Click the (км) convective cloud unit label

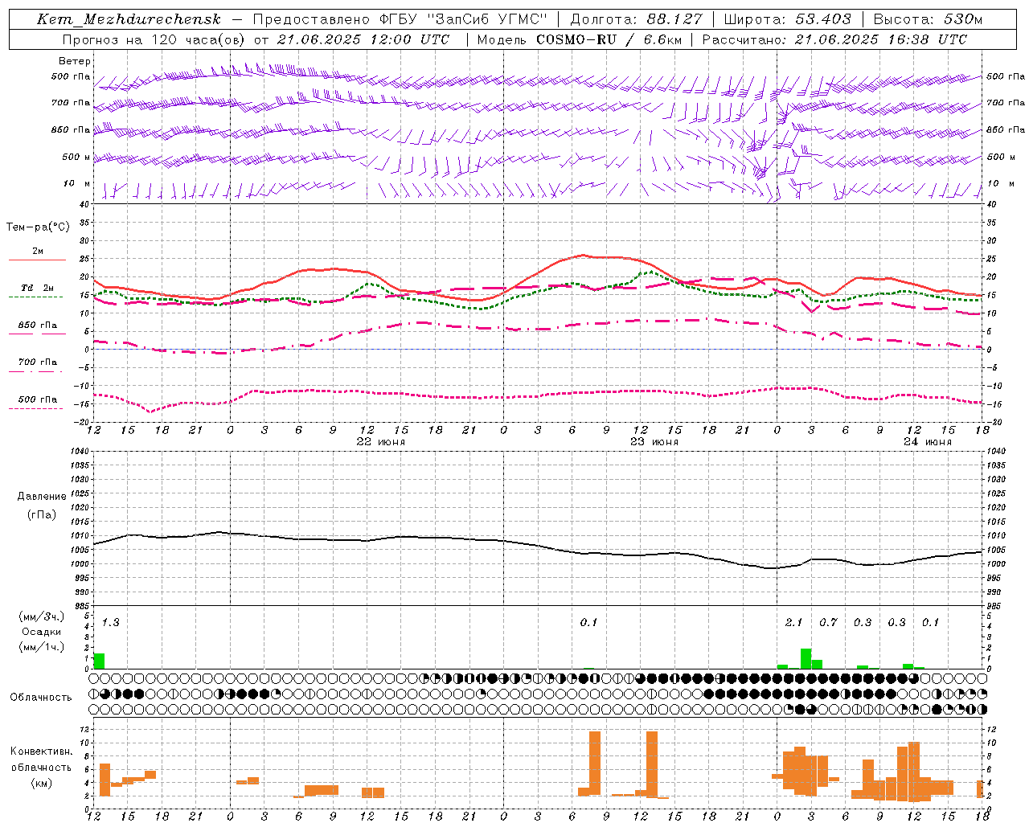pos(41,783)
